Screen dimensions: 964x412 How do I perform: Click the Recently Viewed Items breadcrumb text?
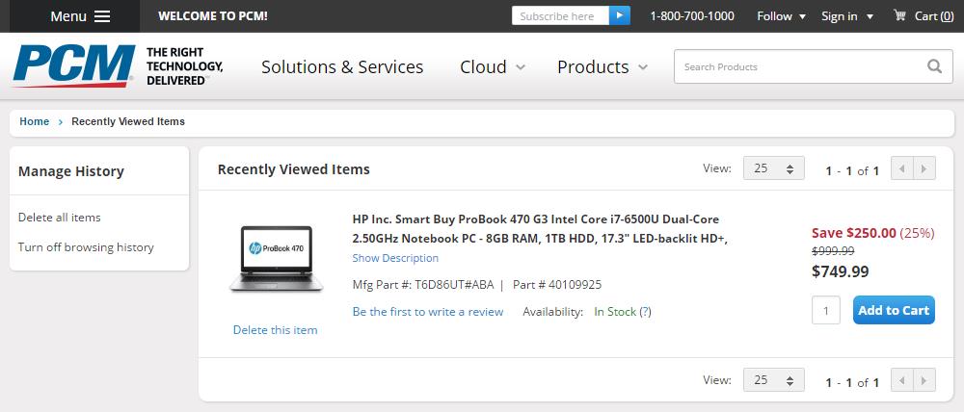128,121
